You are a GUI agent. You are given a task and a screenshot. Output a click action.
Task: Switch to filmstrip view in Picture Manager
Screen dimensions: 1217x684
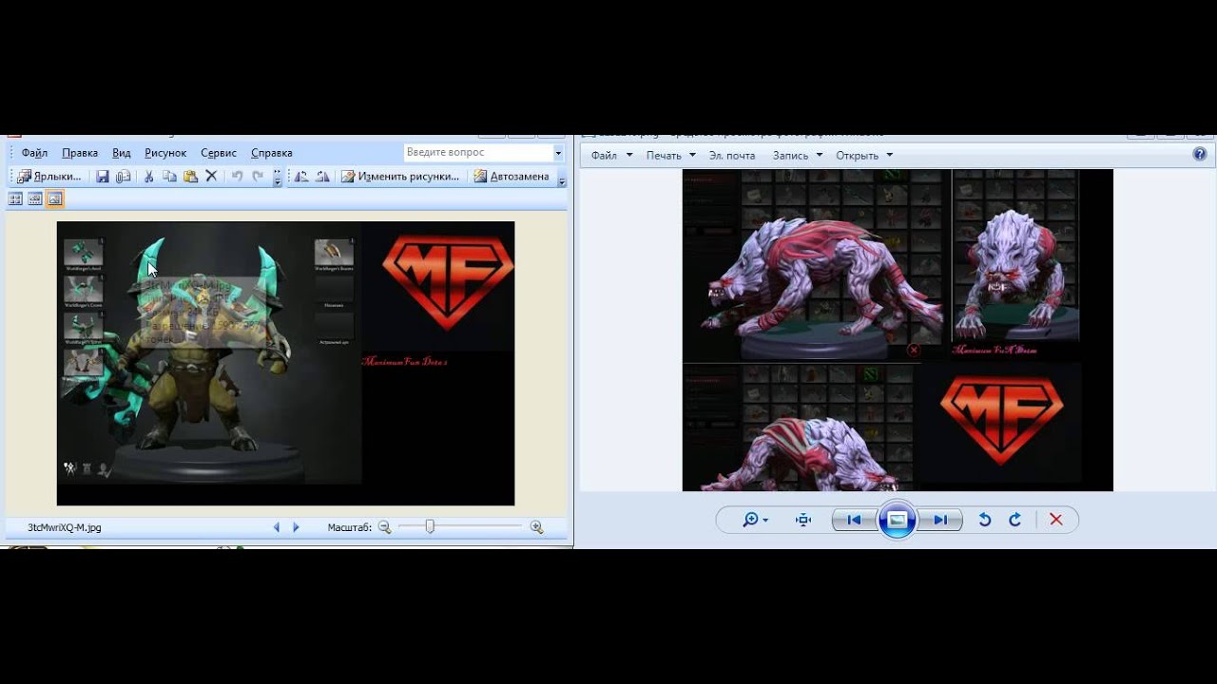click(x=35, y=199)
